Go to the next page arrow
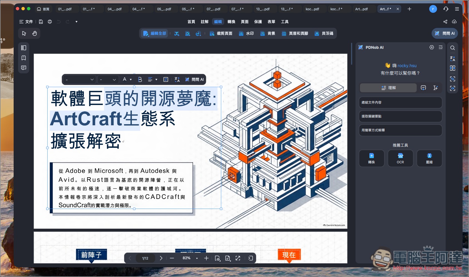 pos(161,258)
